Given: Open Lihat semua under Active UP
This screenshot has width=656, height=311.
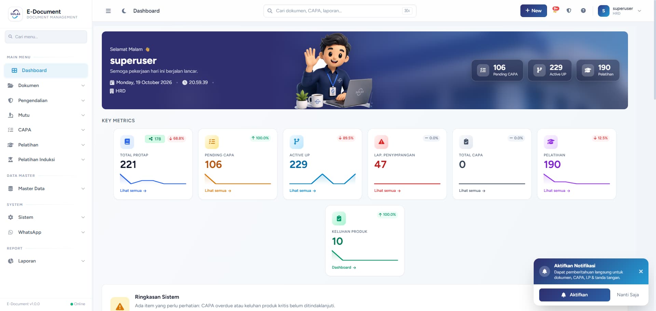Looking at the screenshot, I should point(303,191).
